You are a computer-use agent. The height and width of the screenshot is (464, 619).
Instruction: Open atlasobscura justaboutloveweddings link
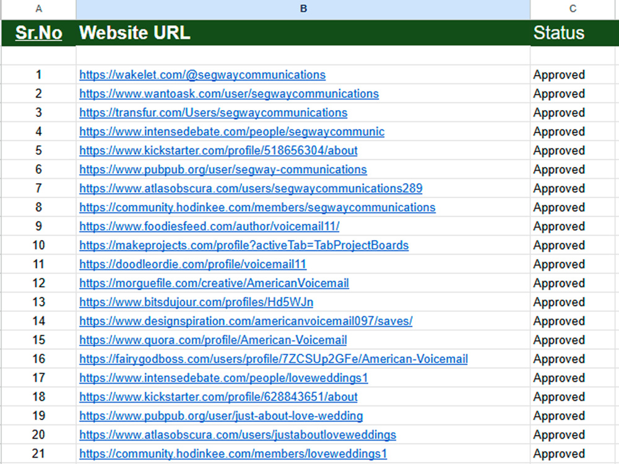click(x=238, y=434)
